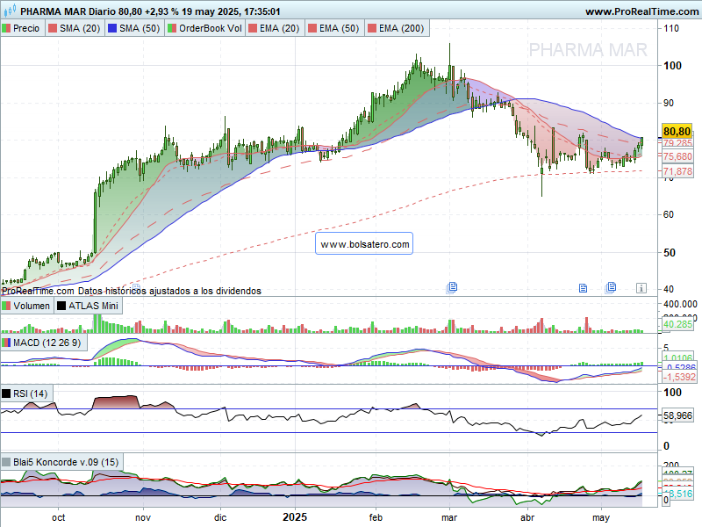Screen dimensions: 702x527
Task: Select the current price label 80,80
Action: pos(677,131)
